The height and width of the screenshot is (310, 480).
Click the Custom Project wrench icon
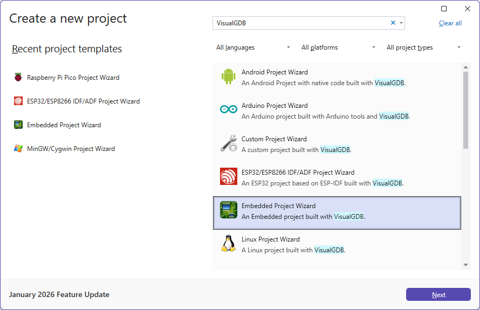(x=229, y=143)
